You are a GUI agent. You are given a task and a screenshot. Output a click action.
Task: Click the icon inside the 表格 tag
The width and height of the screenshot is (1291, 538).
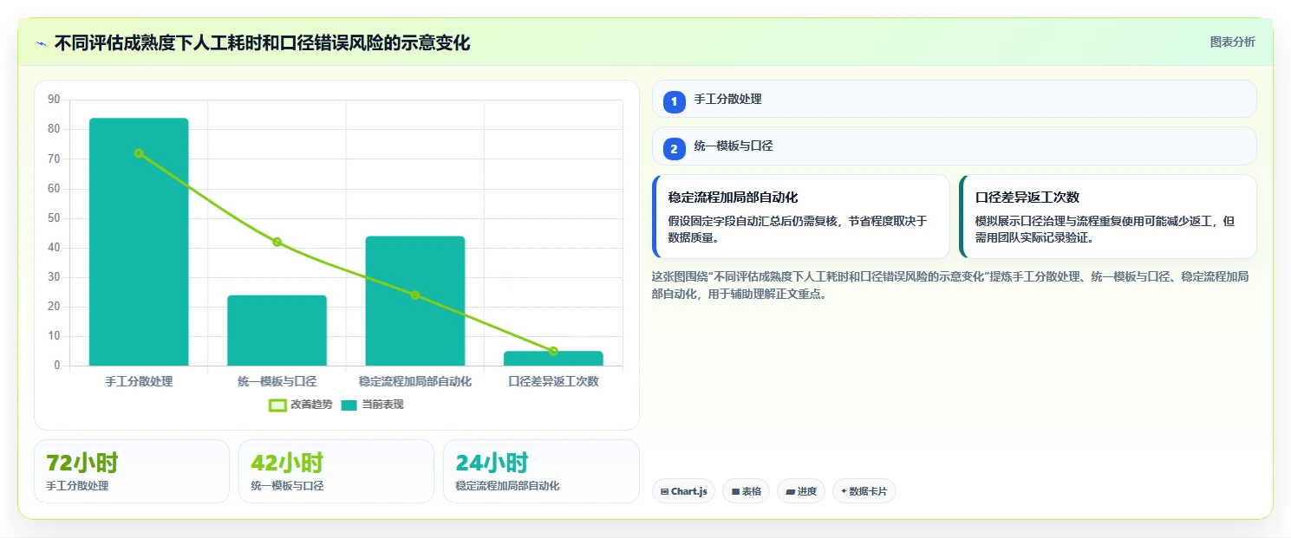735,491
